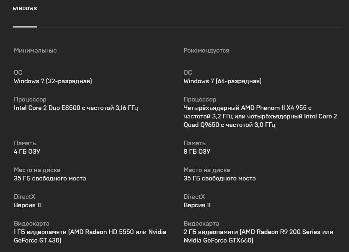This screenshot has width=349, height=252.
Task: Click the 4 ГБ ОЗУ value
Action: point(27,152)
